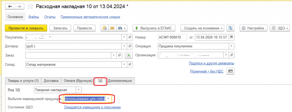Open Подписи и другие реквизиты link
This screenshot has height=112, width=292.
pyautogui.click(x=211, y=63)
